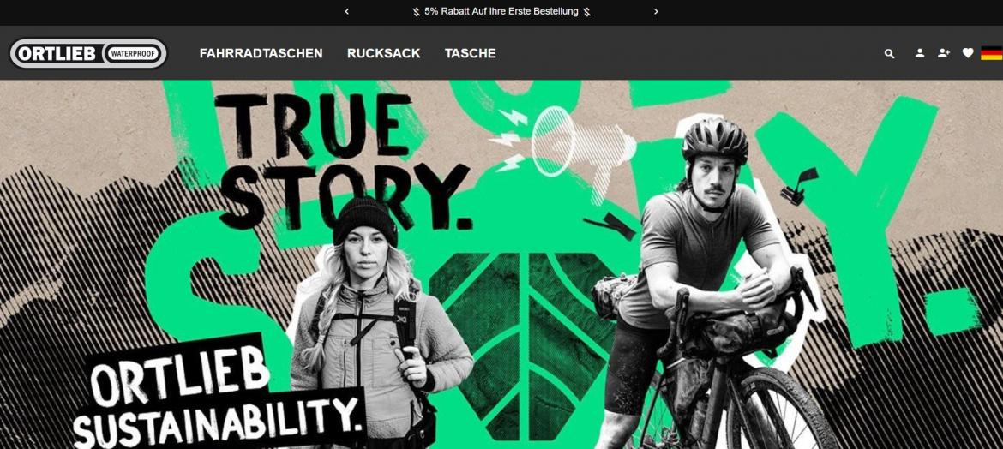Show previous promo banner message arrow
This screenshot has width=1003, height=449.
click(346, 11)
